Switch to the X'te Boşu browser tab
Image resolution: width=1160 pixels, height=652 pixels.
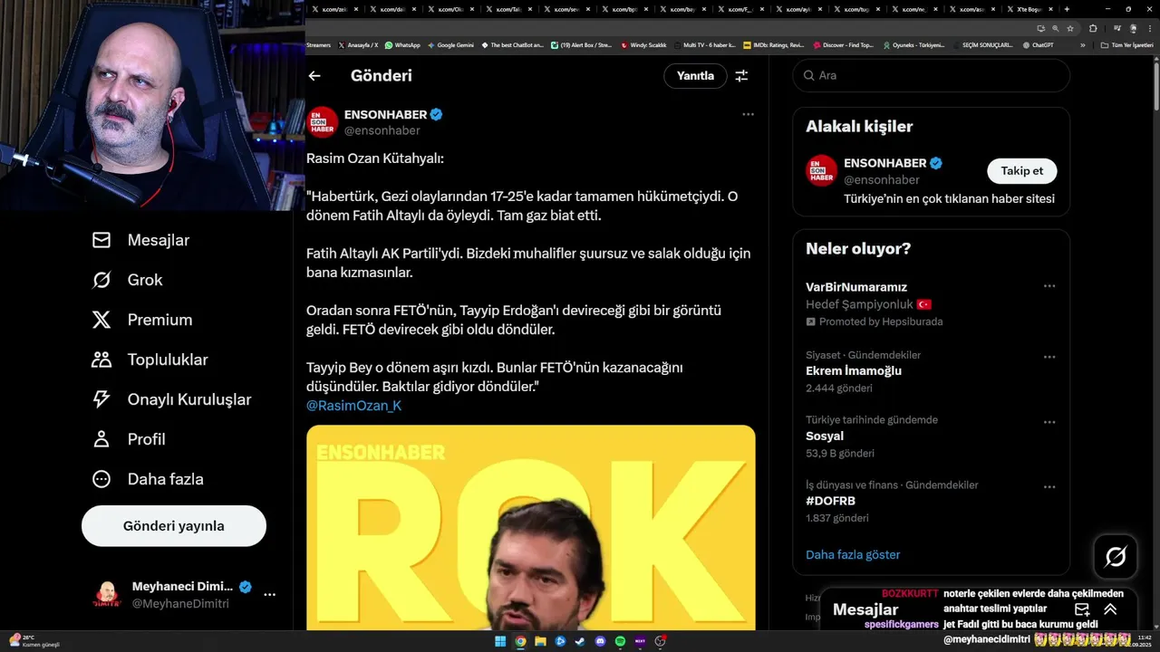(x=1029, y=9)
